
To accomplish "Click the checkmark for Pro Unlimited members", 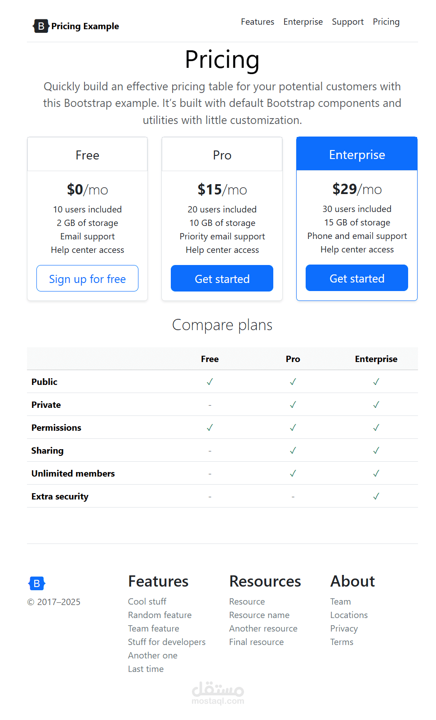I will 293,473.
